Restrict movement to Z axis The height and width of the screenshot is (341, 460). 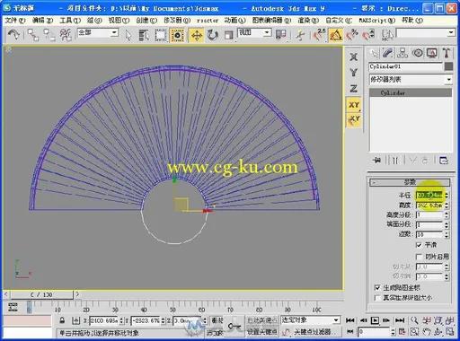pyautogui.click(x=354, y=89)
